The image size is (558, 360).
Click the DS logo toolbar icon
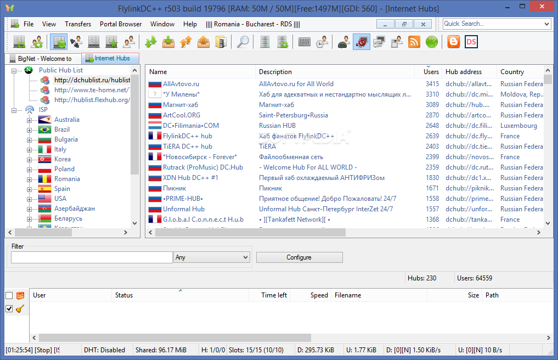pos(471,42)
